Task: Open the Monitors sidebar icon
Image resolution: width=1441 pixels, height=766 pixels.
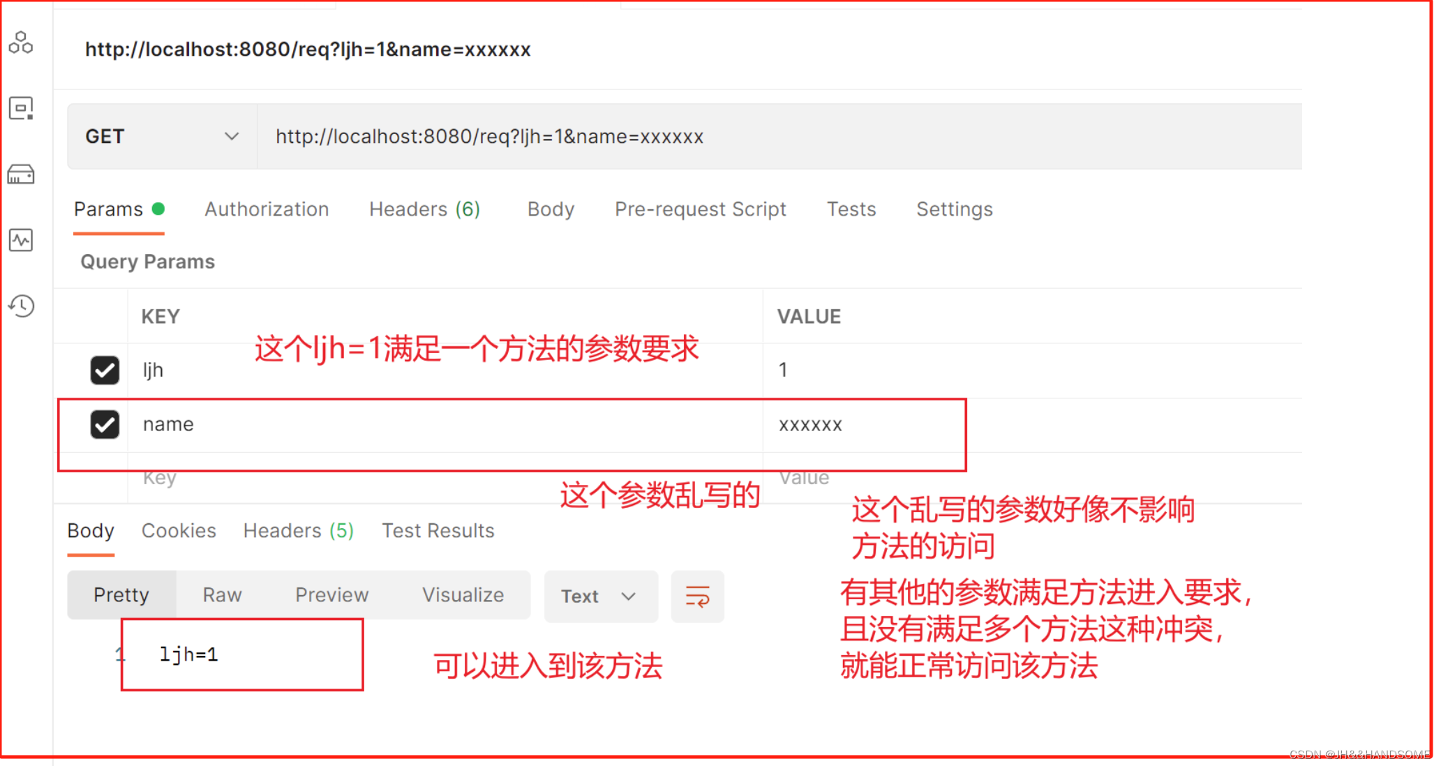Action: 21,240
